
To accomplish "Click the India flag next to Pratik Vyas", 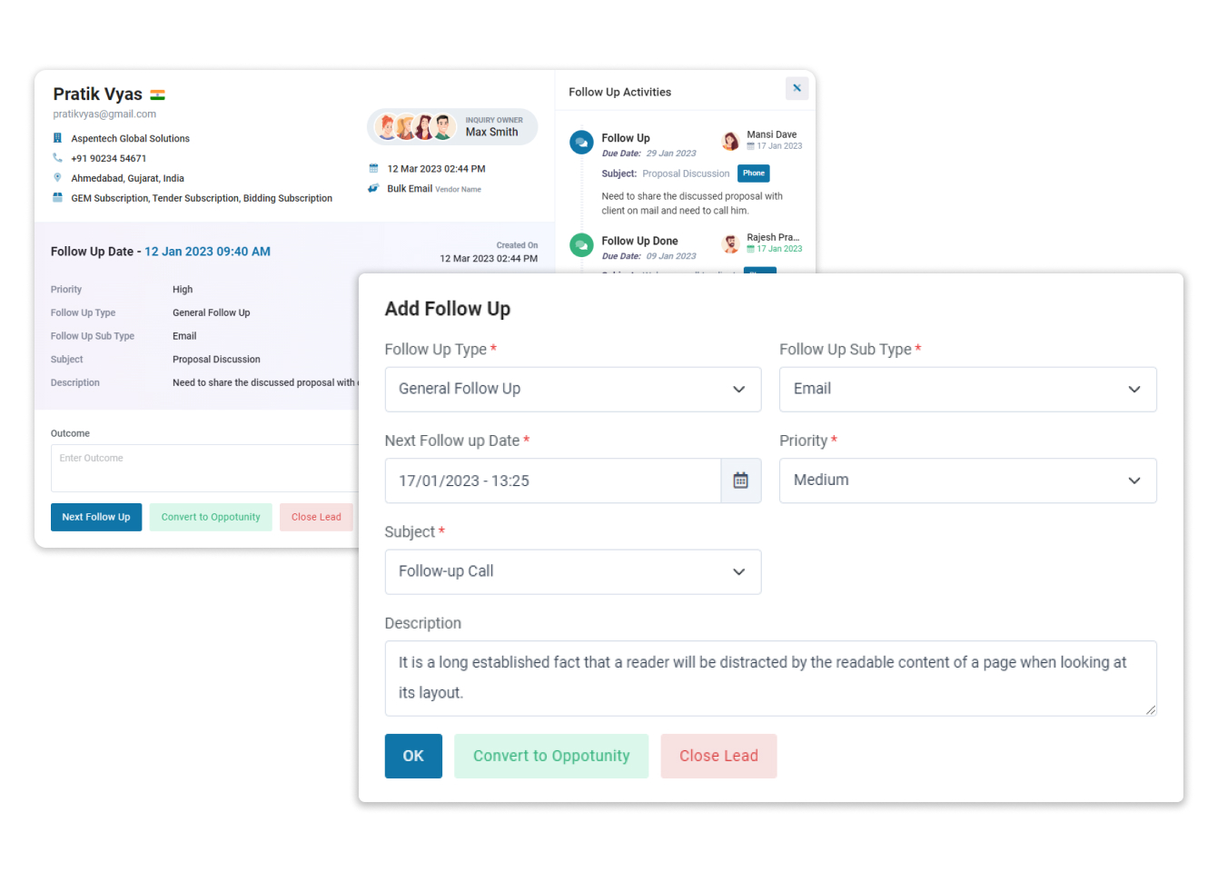I will point(156,94).
